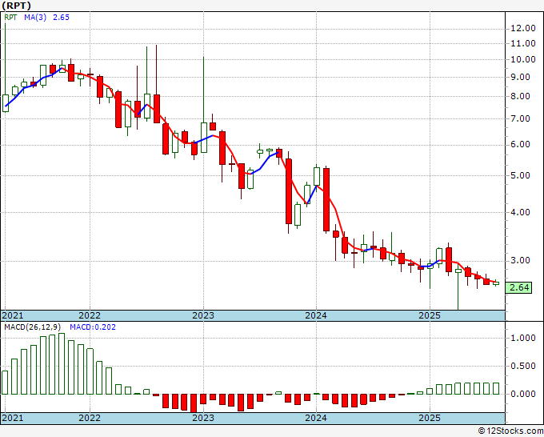
Task: Click 2023 on the MACD timeline
Action: click(x=203, y=418)
